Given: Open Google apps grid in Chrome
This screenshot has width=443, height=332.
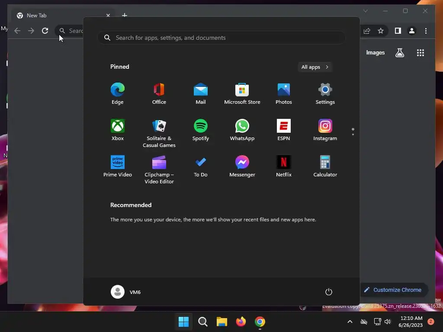Looking at the screenshot, I should (421, 53).
